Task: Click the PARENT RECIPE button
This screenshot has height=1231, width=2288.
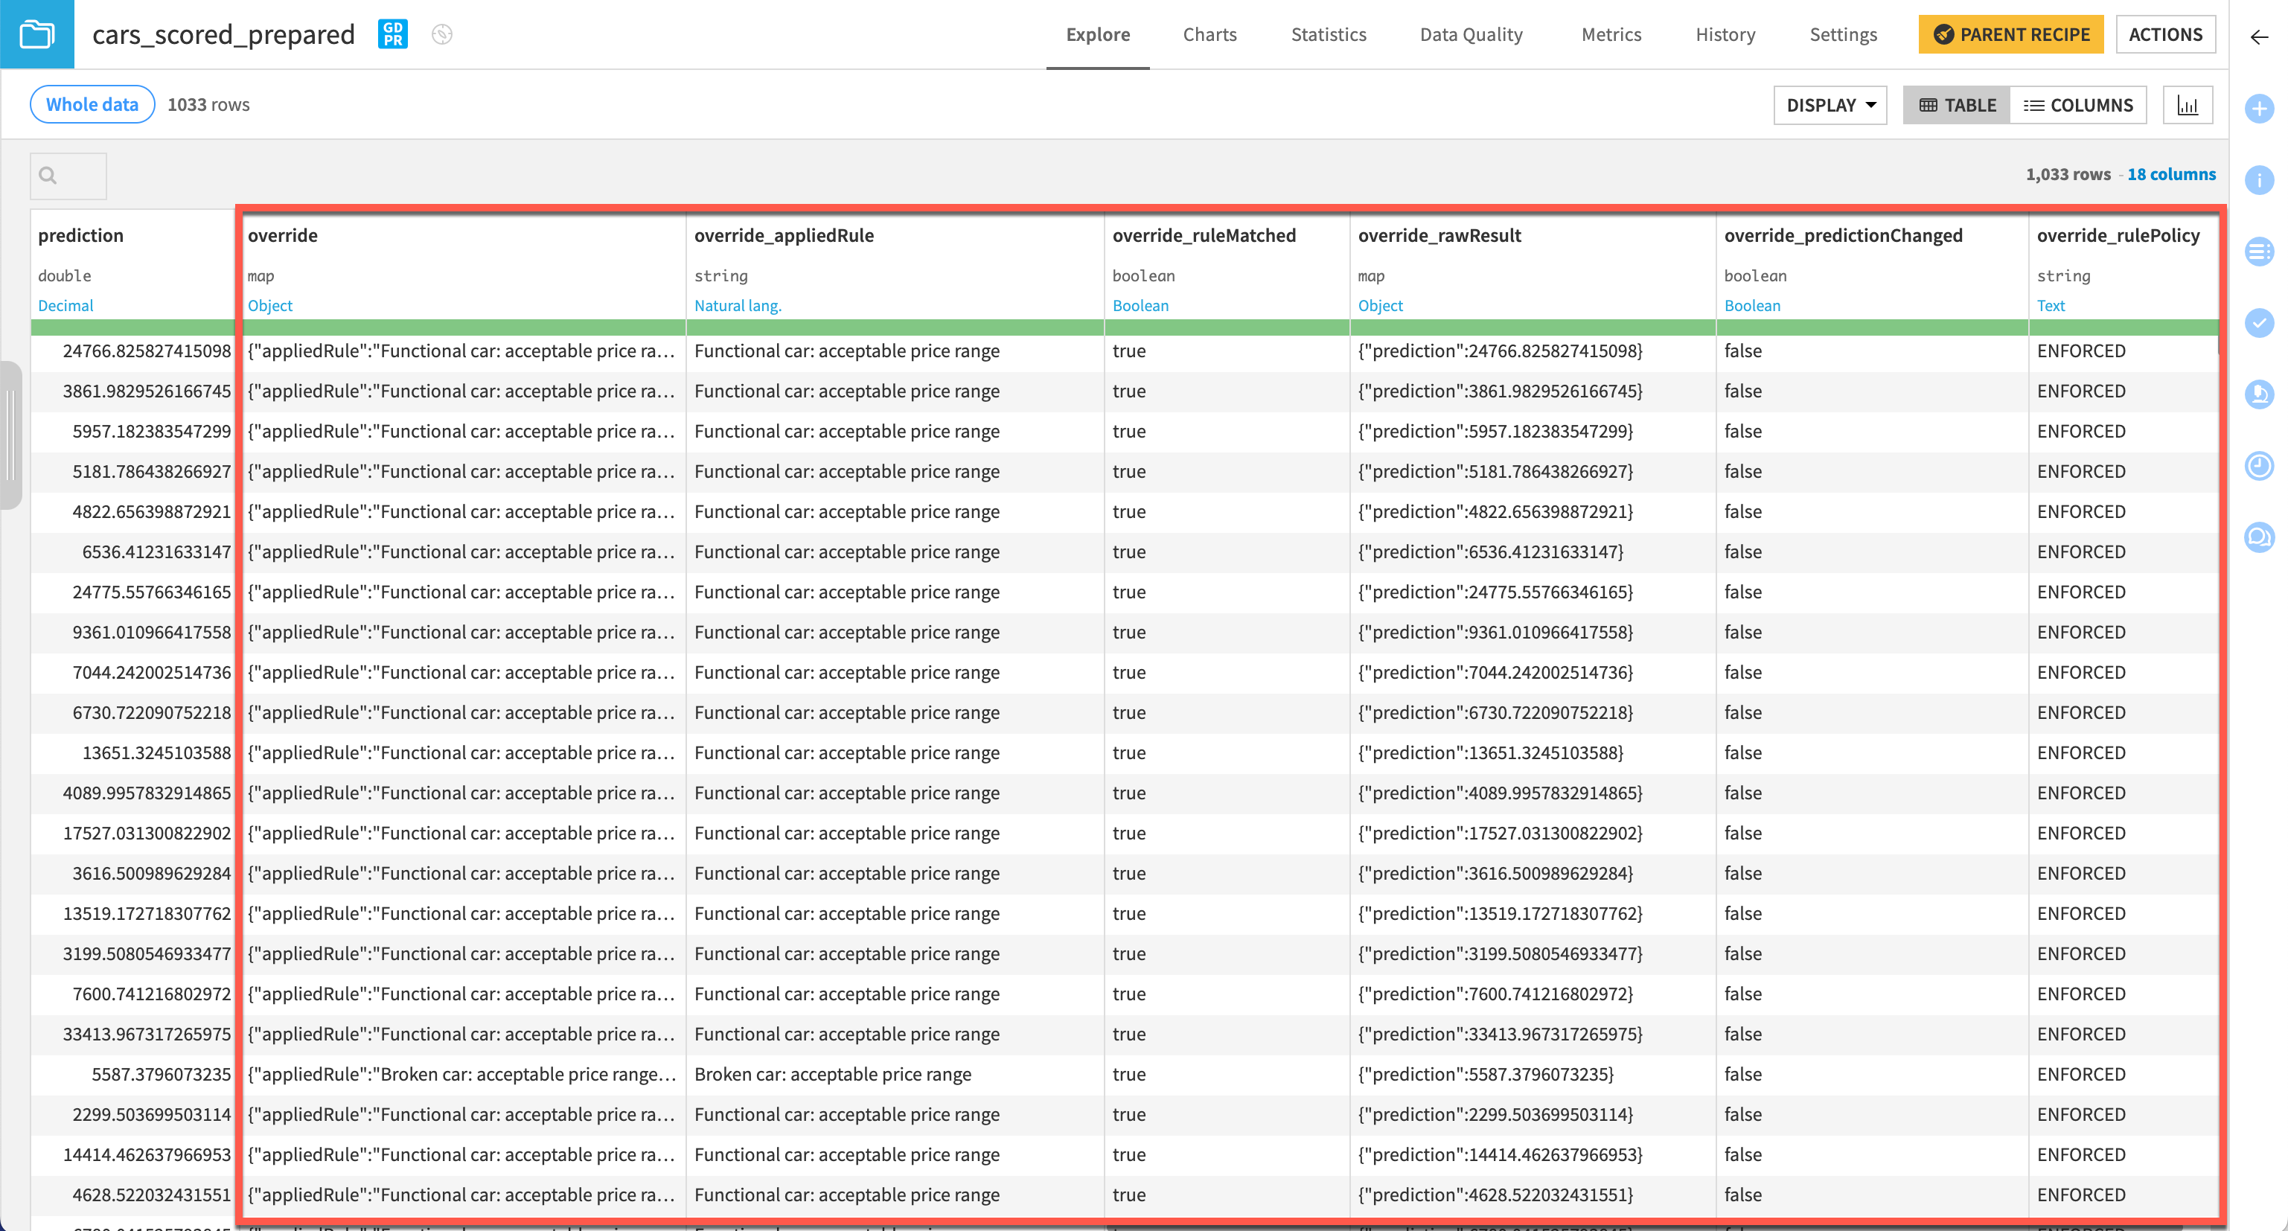Action: (2011, 35)
